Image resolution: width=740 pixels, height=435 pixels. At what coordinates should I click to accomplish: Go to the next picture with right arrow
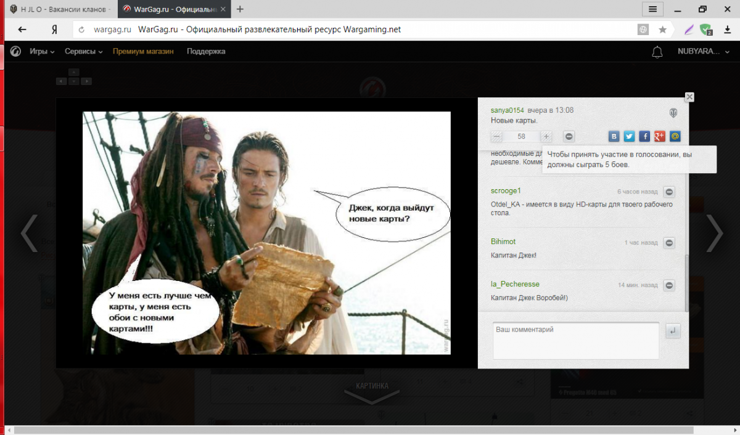(x=714, y=233)
